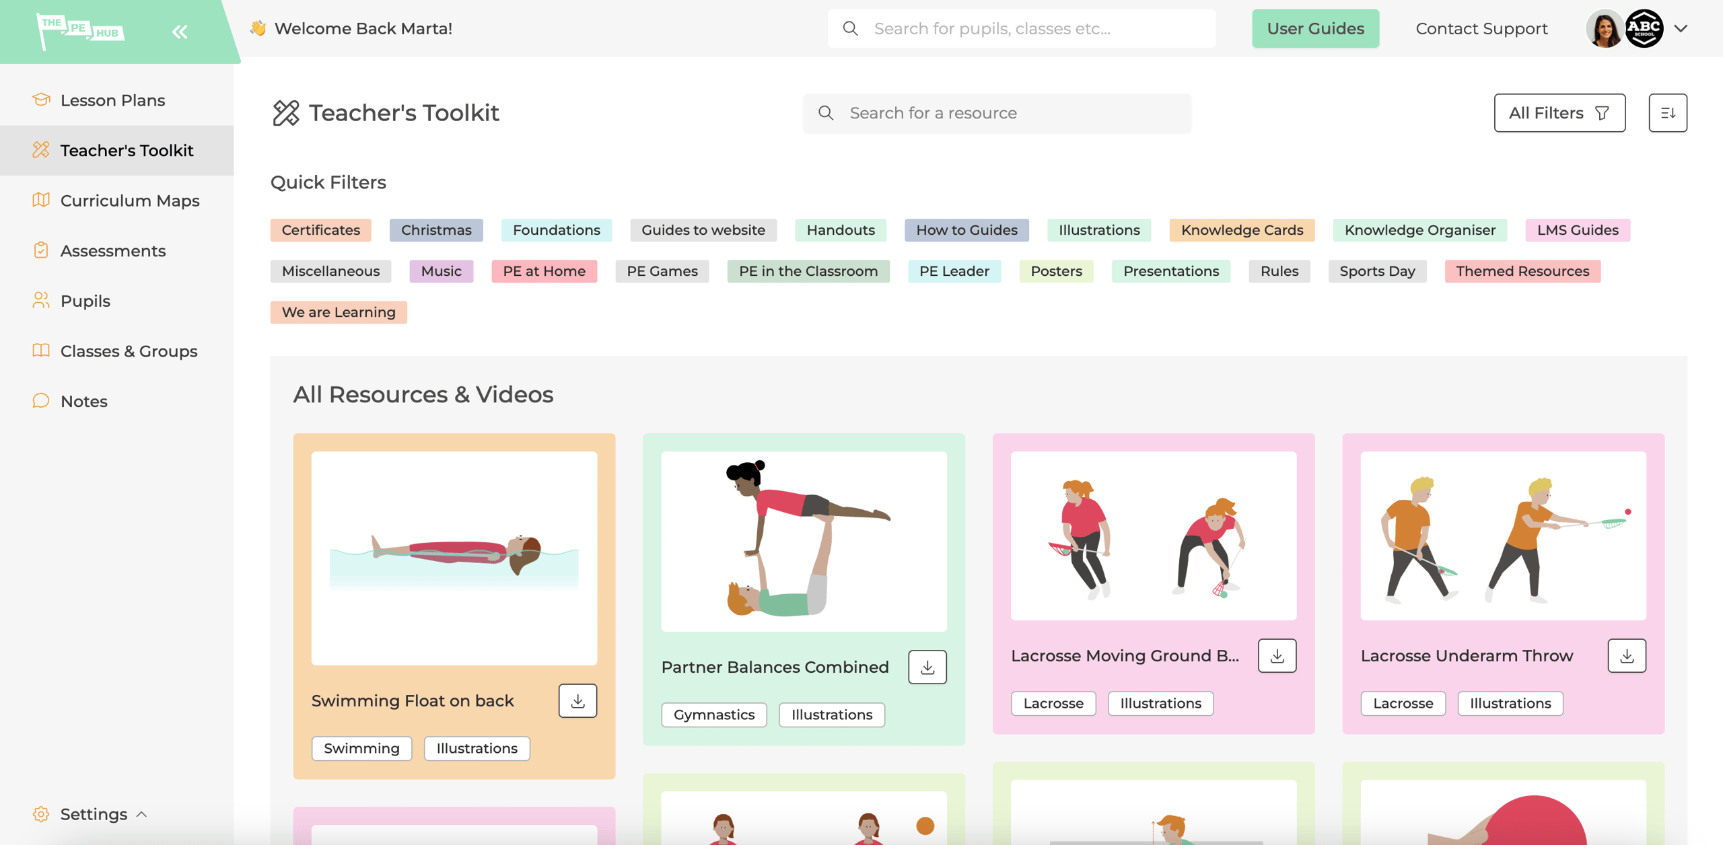Viewport: 1723px width, 845px height.
Task: Click the Pupils sidebar icon
Action: point(40,301)
